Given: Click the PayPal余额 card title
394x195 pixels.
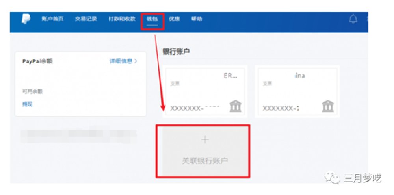Looking at the screenshot, I should (x=38, y=61).
